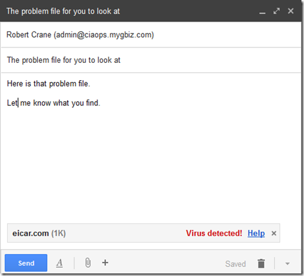The width and height of the screenshot is (304, 276).
Task: Open the Help link next to Virus detected
Action: pos(256,233)
